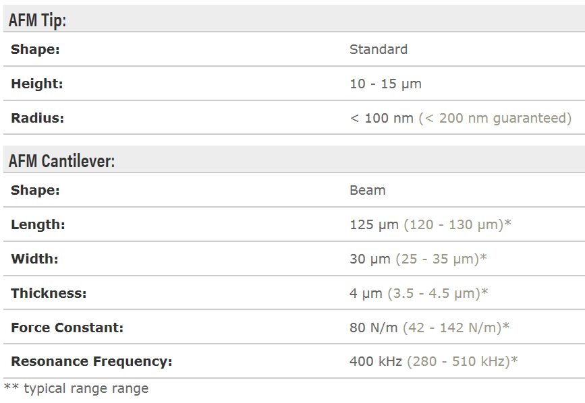This screenshot has width=585, height=403.
Task: Select the Force Constant row label
Action: pyautogui.click(x=67, y=328)
